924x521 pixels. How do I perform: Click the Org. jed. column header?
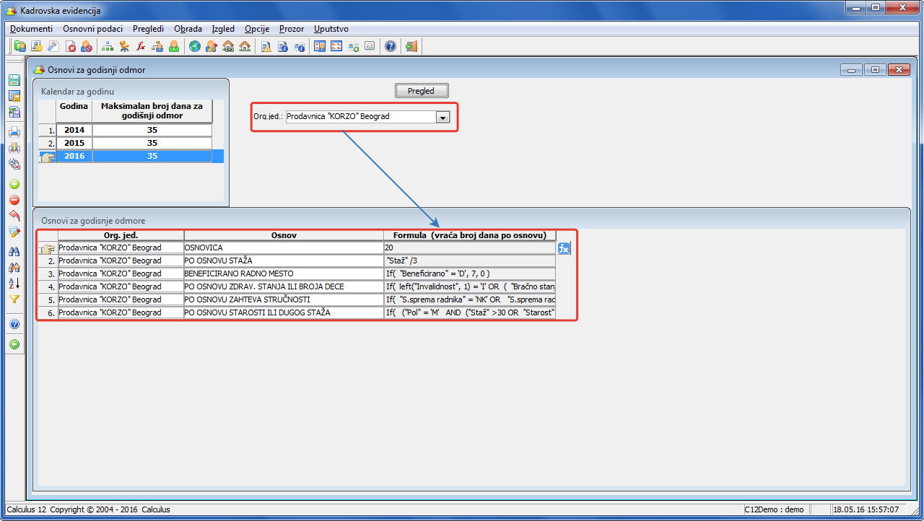(x=121, y=235)
